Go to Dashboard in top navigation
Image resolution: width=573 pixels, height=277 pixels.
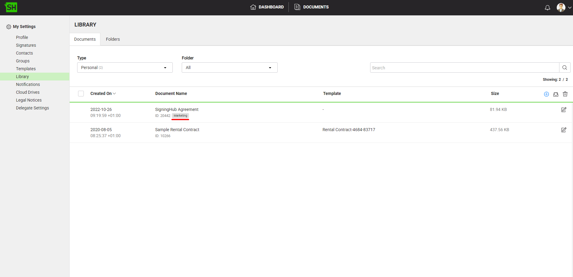[x=267, y=7]
